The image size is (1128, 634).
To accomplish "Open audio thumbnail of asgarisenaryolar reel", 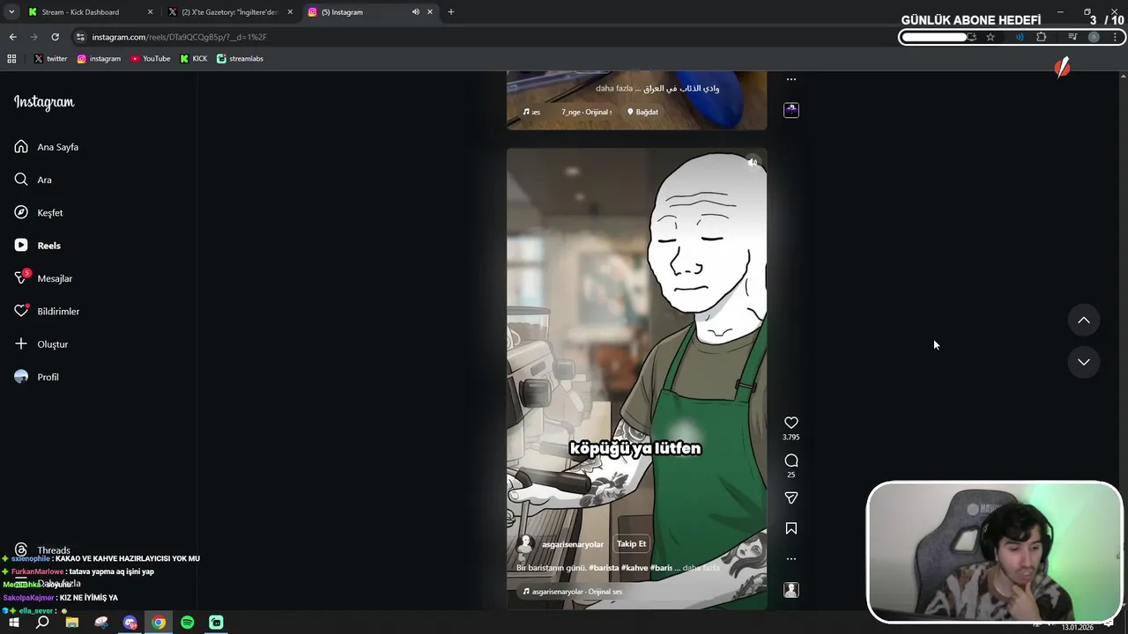I will point(791,590).
